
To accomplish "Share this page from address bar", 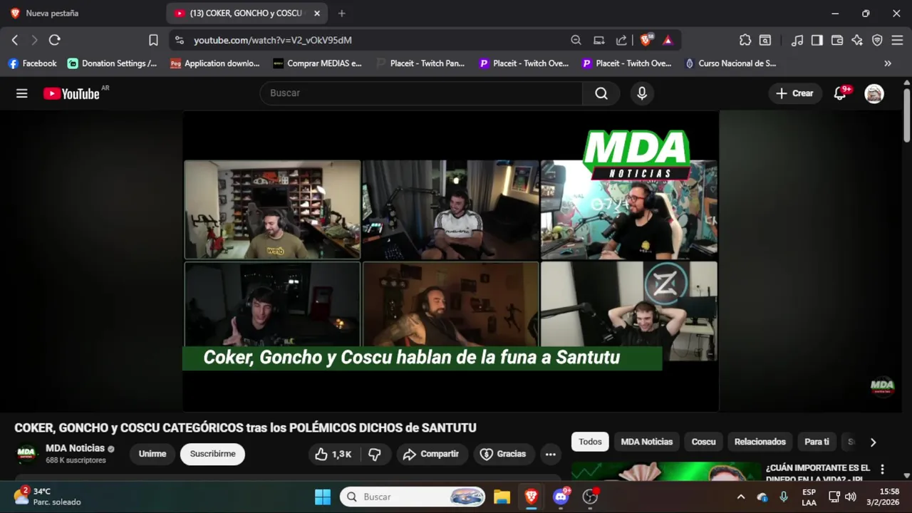I will [x=621, y=41].
